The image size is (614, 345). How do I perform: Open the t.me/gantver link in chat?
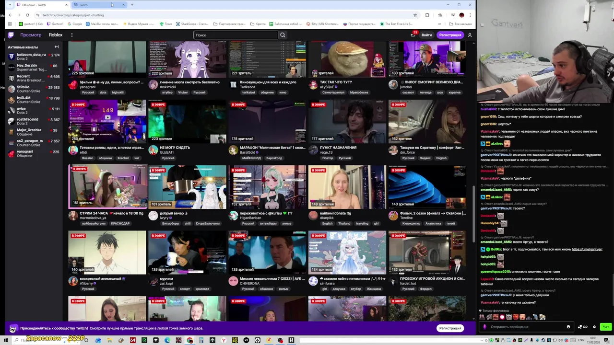coord(587,249)
